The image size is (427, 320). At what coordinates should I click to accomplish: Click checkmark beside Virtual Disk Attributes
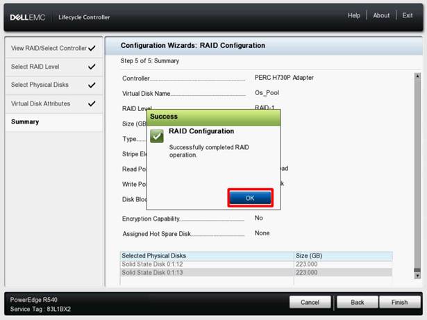[x=92, y=103]
